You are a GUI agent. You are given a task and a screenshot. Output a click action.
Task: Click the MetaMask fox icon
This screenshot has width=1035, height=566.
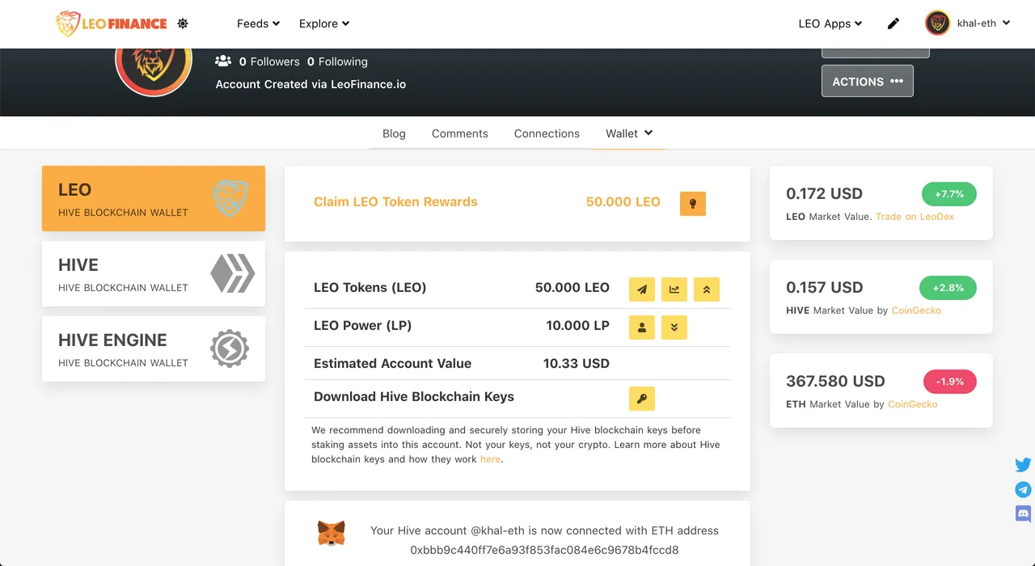[x=331, y=534]
